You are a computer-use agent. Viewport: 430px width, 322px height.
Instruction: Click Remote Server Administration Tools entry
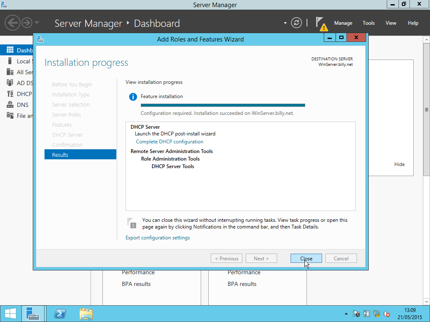pos(172,151)
